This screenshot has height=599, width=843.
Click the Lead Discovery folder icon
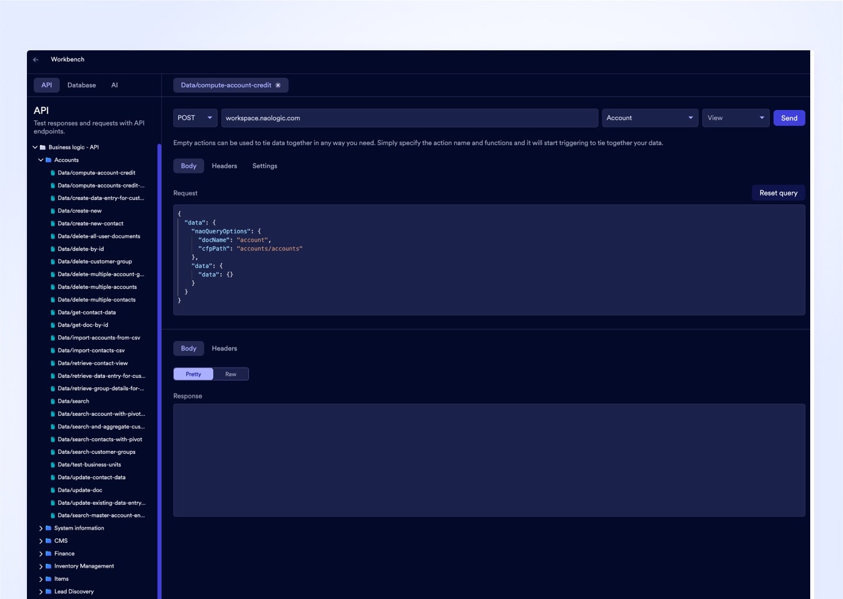pos(49,592)
